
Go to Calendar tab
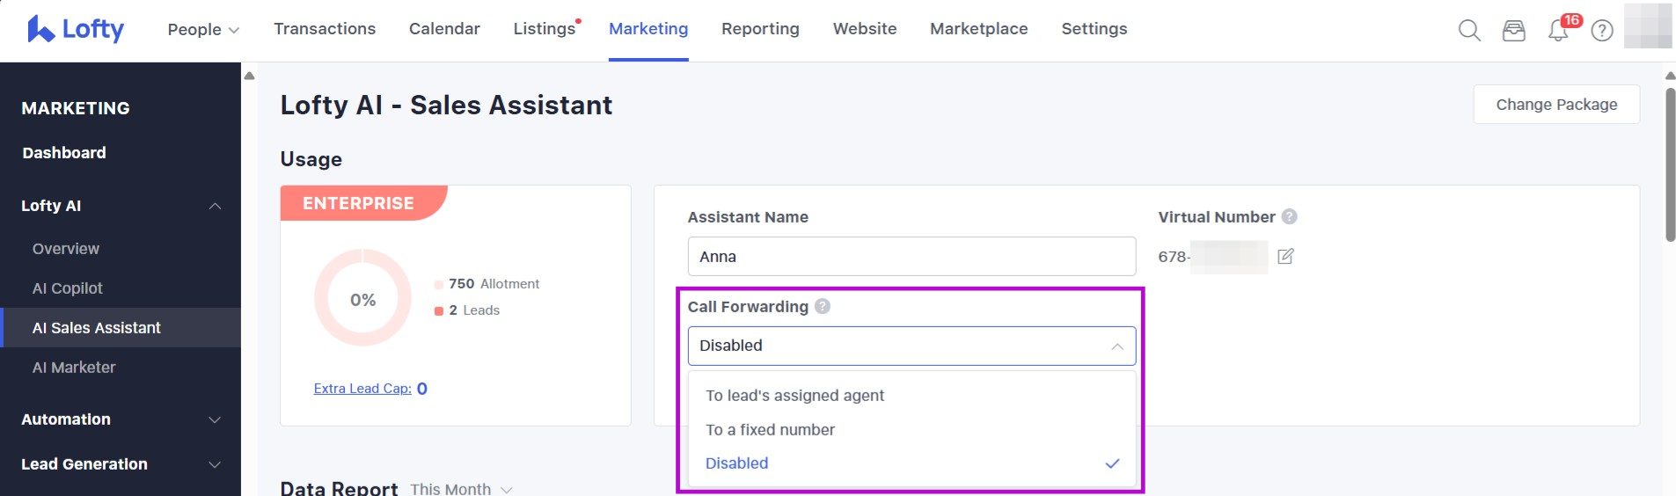point(444,29)
